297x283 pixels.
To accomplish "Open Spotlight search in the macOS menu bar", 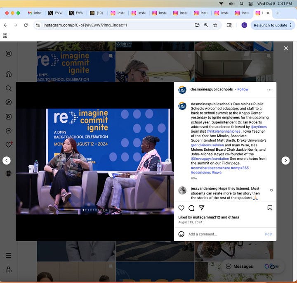I will tap(241, 4).
